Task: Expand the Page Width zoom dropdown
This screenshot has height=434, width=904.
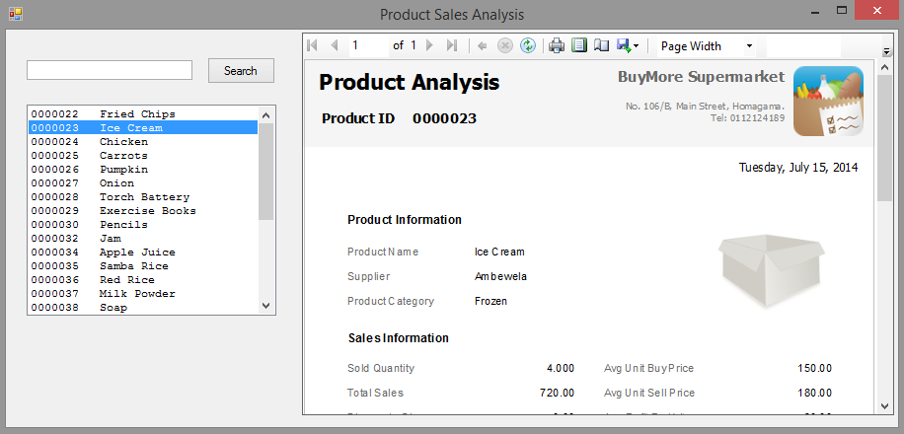Action: point(749,46)
